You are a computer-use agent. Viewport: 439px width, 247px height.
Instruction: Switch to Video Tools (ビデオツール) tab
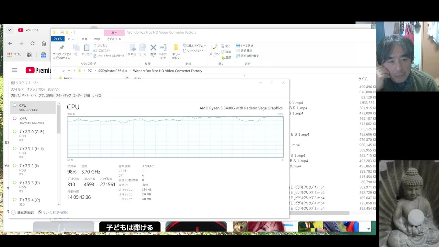114,39
